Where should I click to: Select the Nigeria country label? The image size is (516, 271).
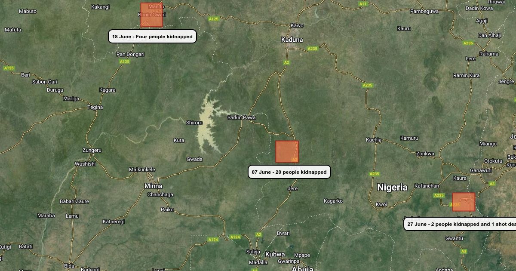pyautogui.click(x=392, y=187)
